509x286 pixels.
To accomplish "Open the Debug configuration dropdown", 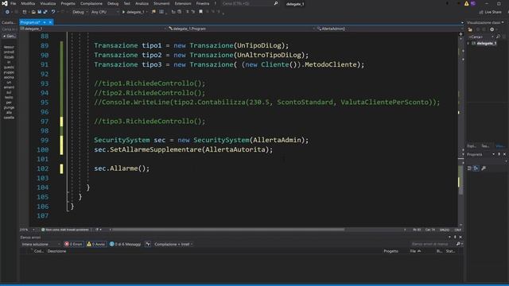I will click(x=80, y=12).
